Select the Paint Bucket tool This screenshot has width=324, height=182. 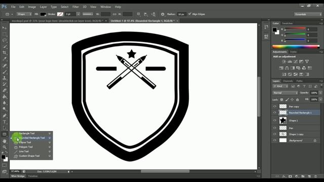tap(5, 97)
